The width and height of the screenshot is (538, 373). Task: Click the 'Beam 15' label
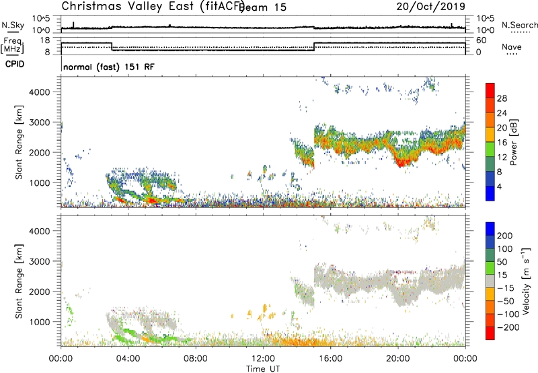click(x=263, y=7)
